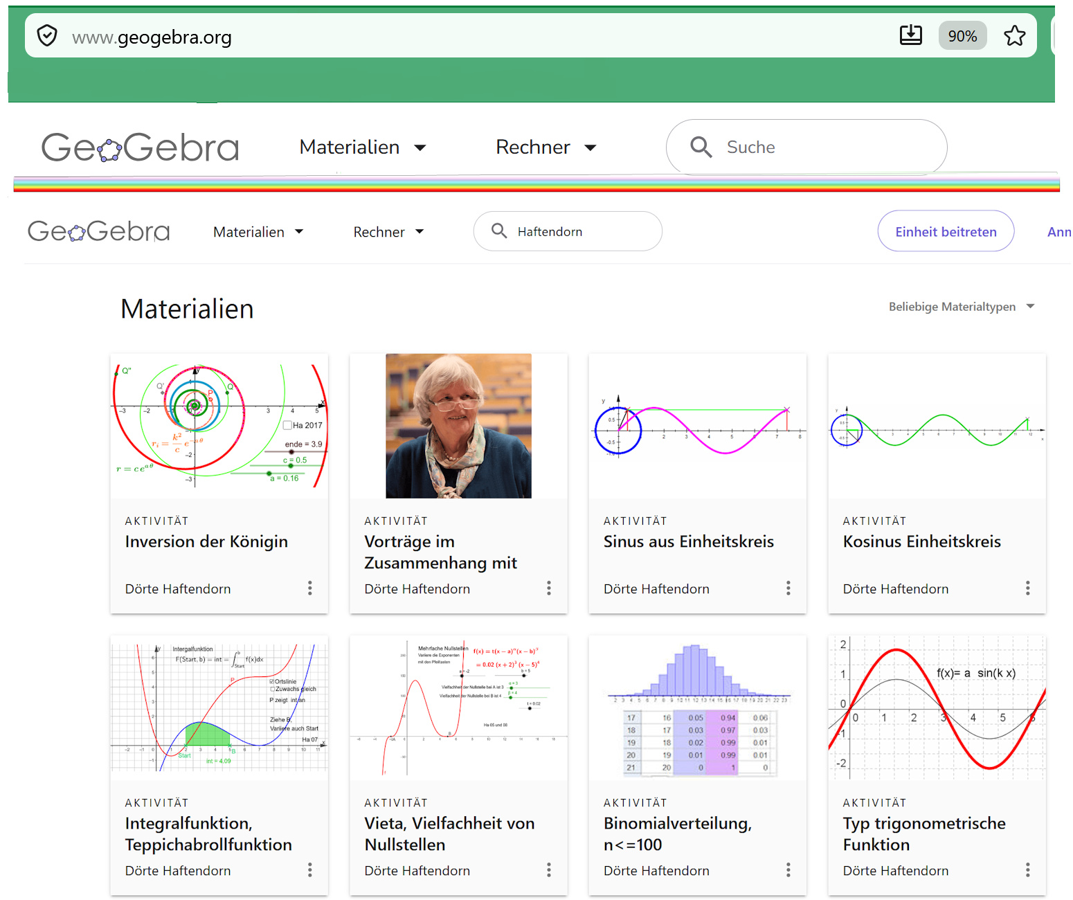Click the 90% zoom level indicator
This screenshot has width=1073, height=900.
click(x=962, y=36)
